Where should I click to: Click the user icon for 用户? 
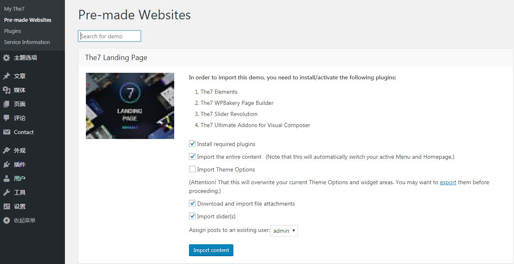coord(6,178)
